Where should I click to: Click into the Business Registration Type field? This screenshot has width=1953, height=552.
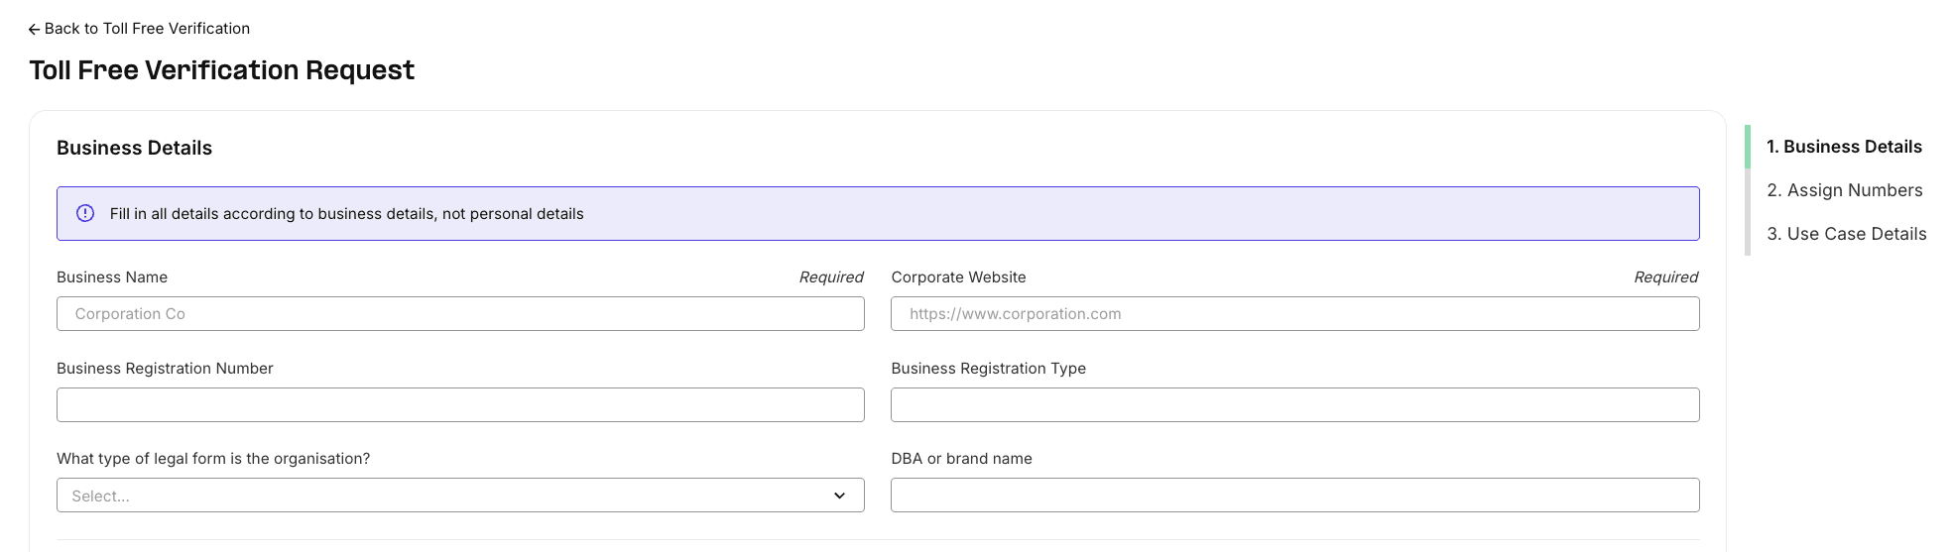[x=1294, y=405]
